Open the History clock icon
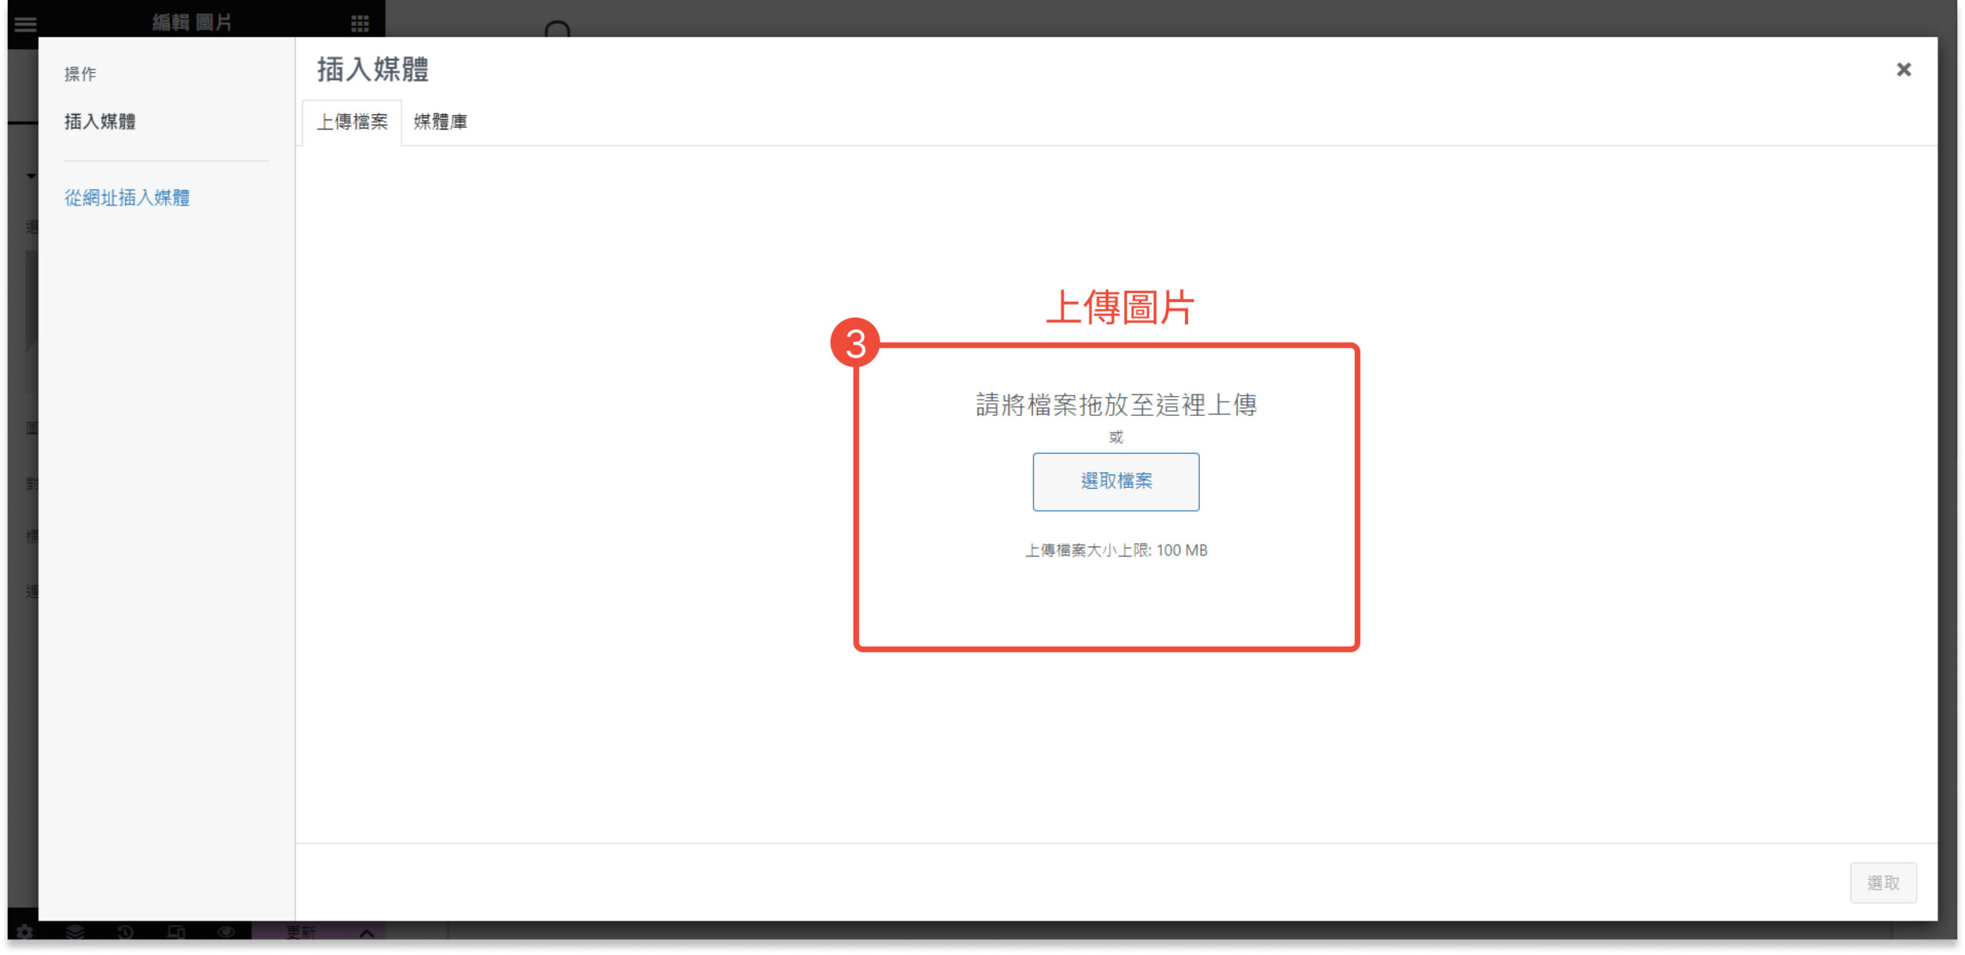This screenshot has width=1965, height=955. (125, 932)
